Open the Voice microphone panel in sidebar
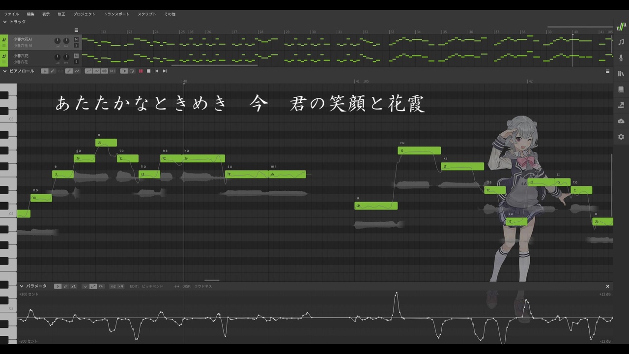 click(x=621, y=58)
